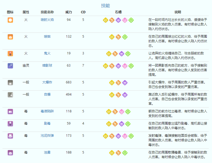Select the 大爆炸 skill icon
212x163 pixels.
10,83
